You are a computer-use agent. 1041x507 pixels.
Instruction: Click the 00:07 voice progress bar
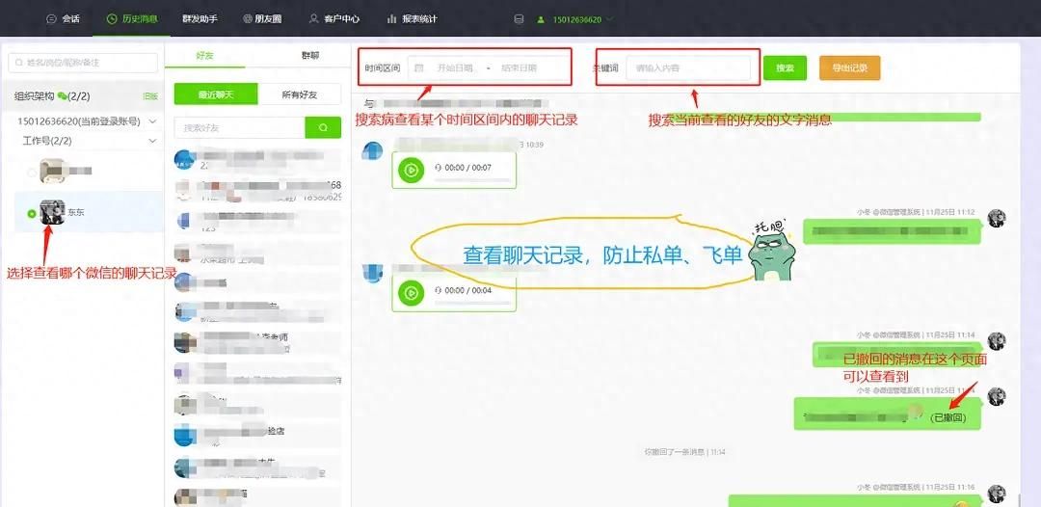click(x=472, y=180)
